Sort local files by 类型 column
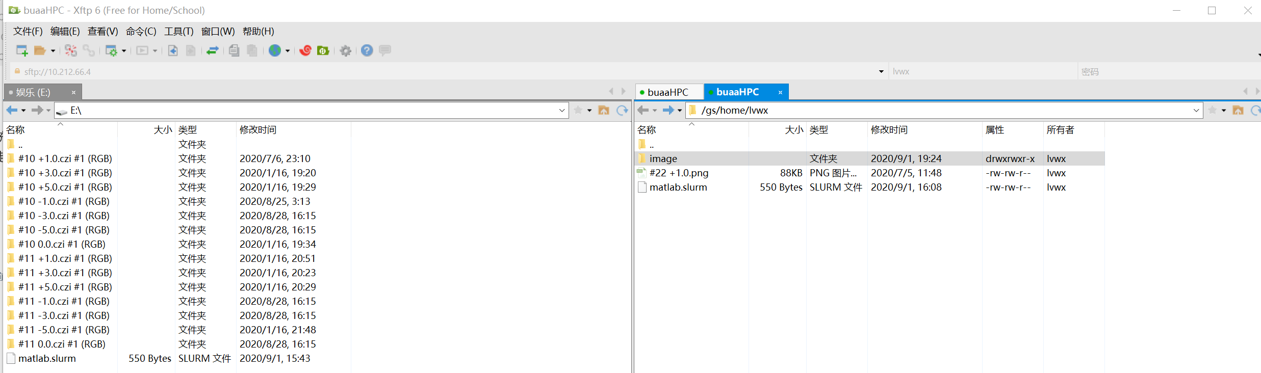This screenshot has height=373, width=1261. [x=205, y=130]
